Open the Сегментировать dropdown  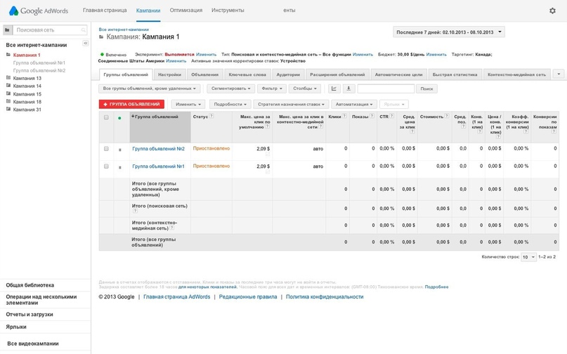coord(230,88)
